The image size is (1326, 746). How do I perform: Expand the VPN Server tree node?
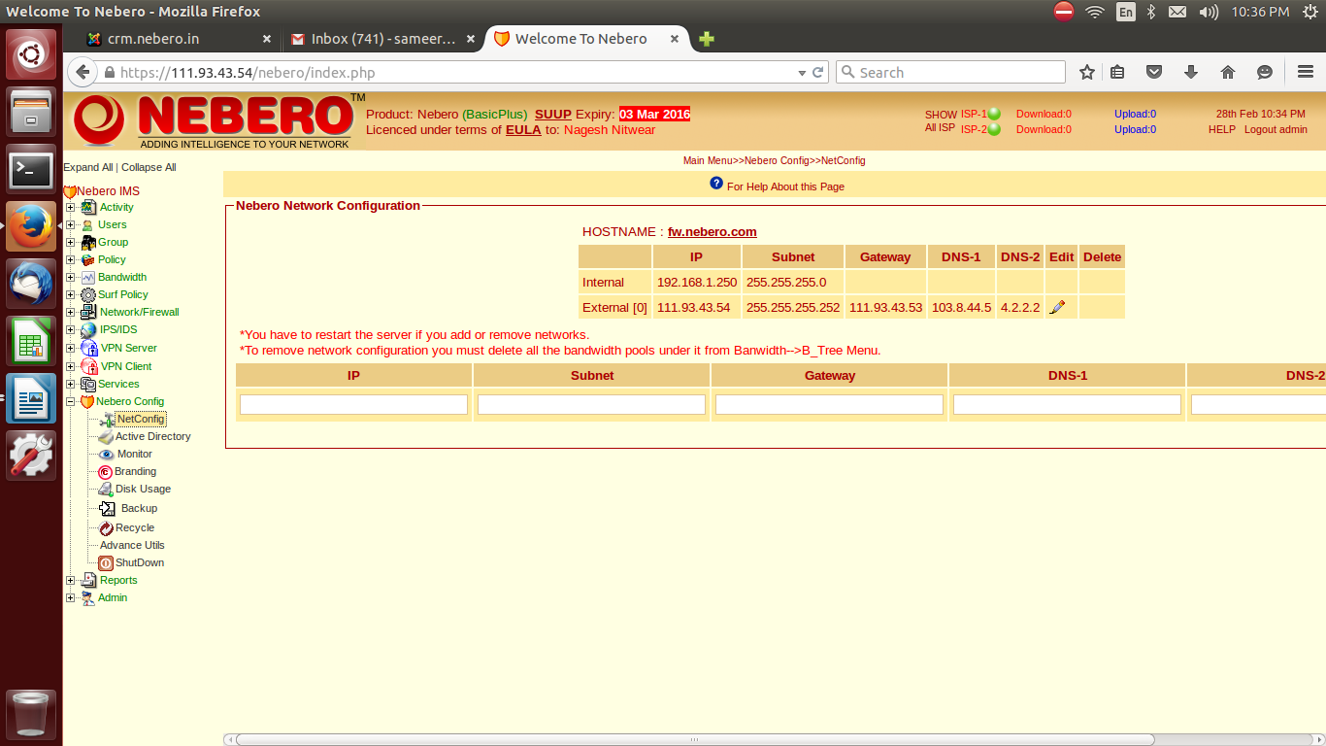click(70, 348)
